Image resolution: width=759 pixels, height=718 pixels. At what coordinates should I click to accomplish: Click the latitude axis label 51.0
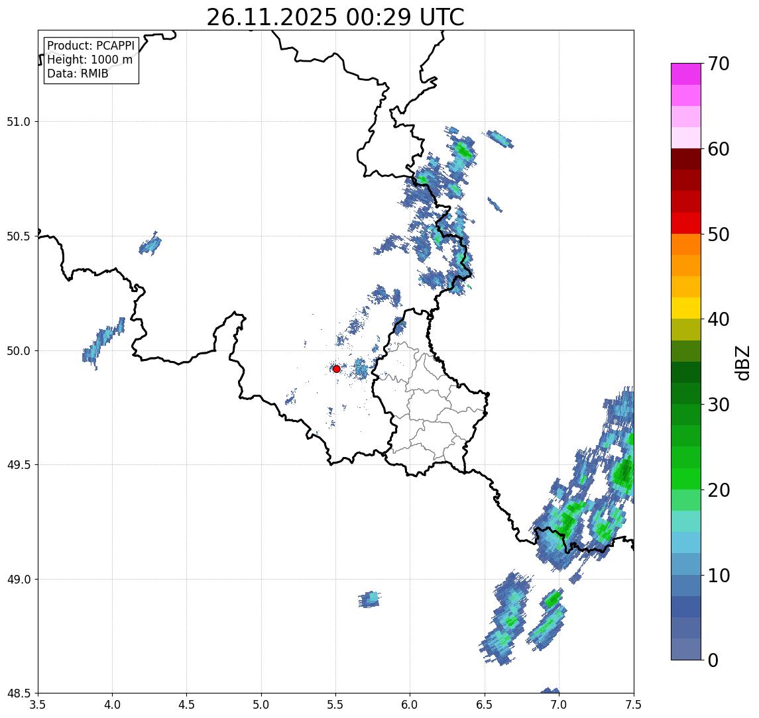click(18, 121)
